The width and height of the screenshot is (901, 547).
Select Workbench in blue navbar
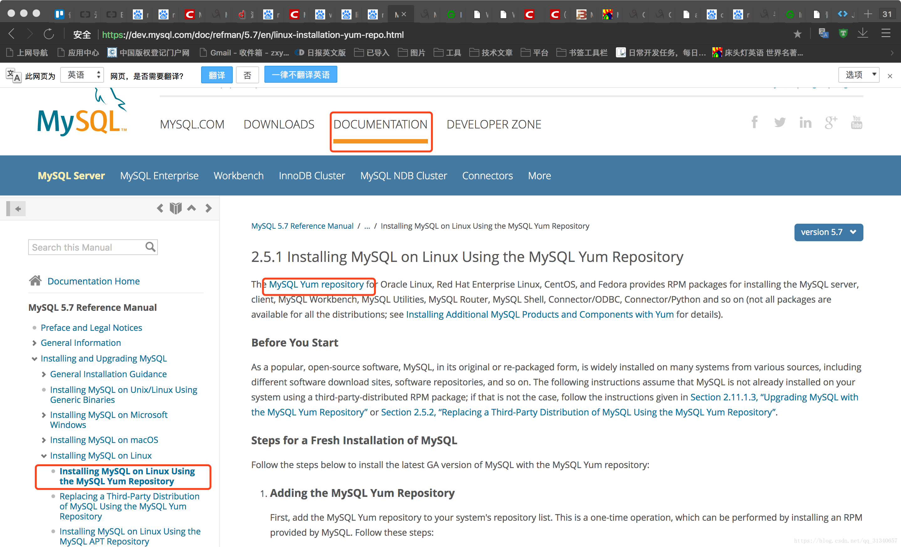point(238,175)
